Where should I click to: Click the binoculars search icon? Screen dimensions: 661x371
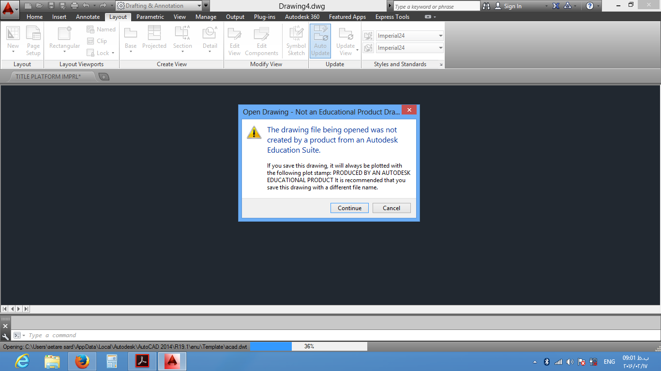click(487, 6)
